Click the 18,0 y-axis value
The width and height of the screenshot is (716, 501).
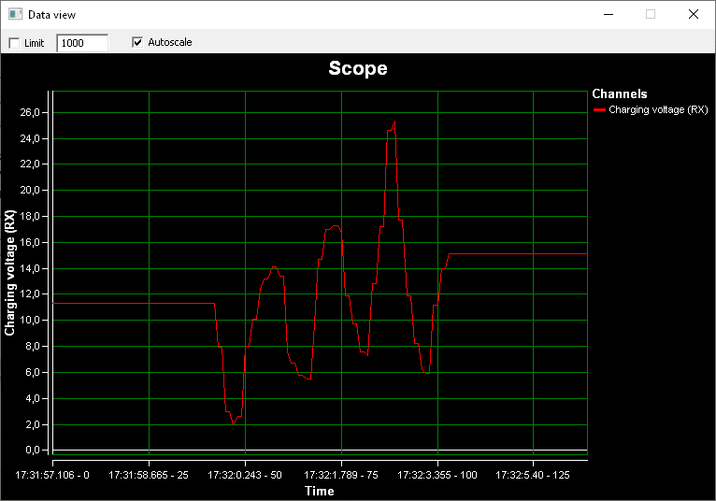[x=31, y=216]
